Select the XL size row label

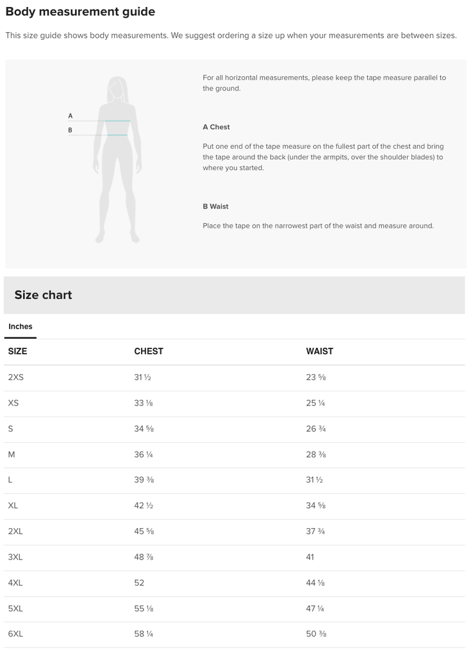[13, 506]
